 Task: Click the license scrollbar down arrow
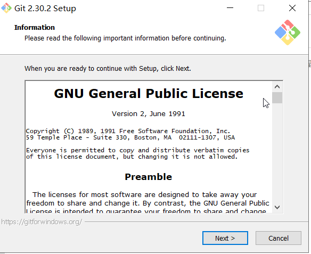click(x=277, y=207)
